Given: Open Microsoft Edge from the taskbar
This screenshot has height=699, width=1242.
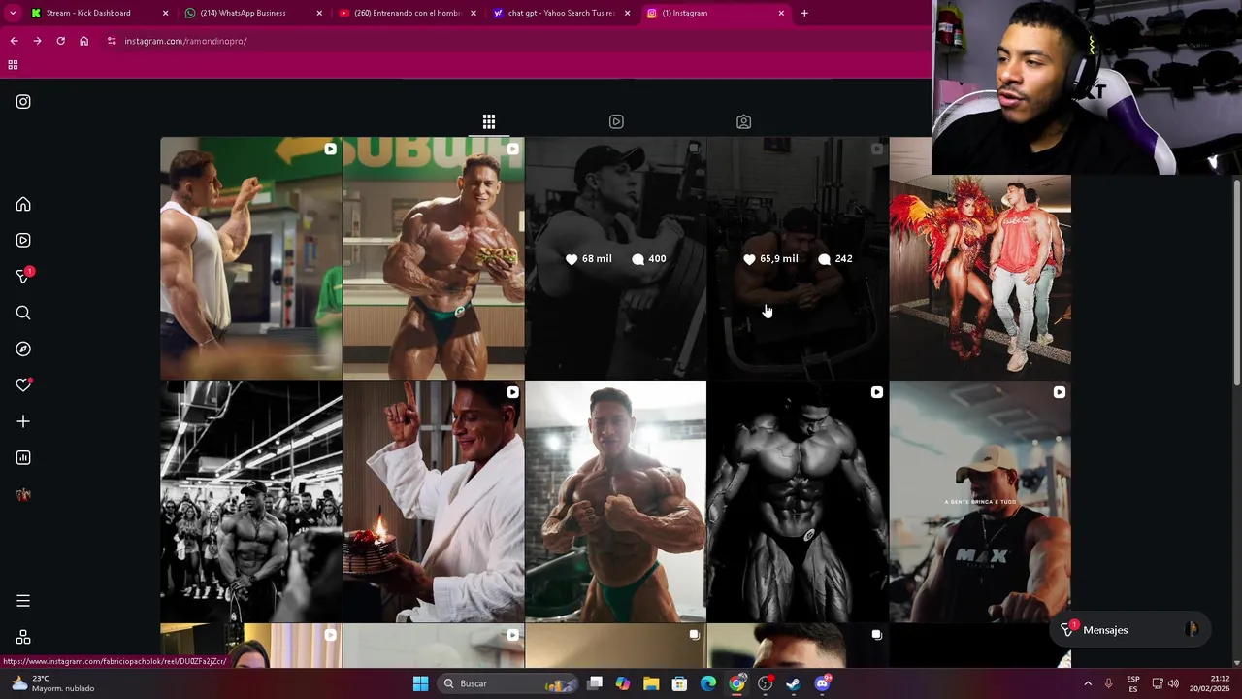Looking at the screenshot, I should tap(708, 683).
